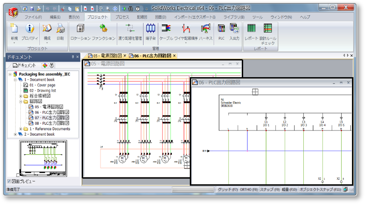Expand the 総合接続図 folder
Image resolution: width=365 pixels, height=204 pixels.
[21, 96]
